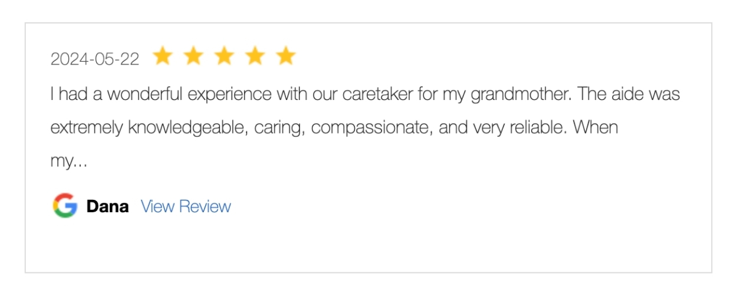Click the words "The aide was" in the review
The width and height of the screenshot is (737, 294).
[x=630, y=94]
